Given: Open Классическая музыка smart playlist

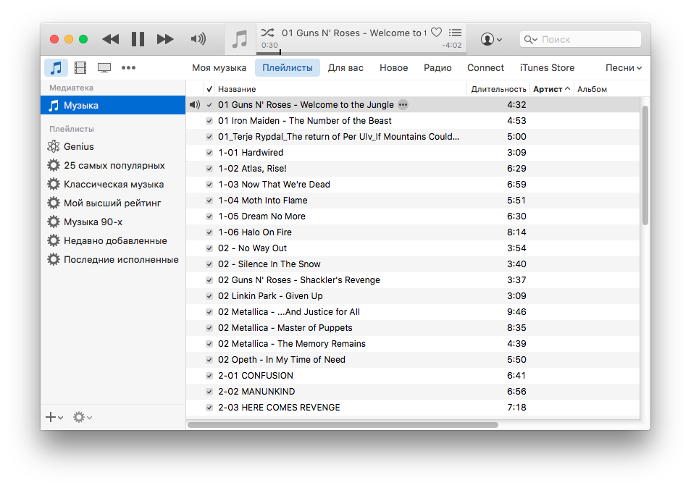Looking at the screenshot, I should 113,185.
